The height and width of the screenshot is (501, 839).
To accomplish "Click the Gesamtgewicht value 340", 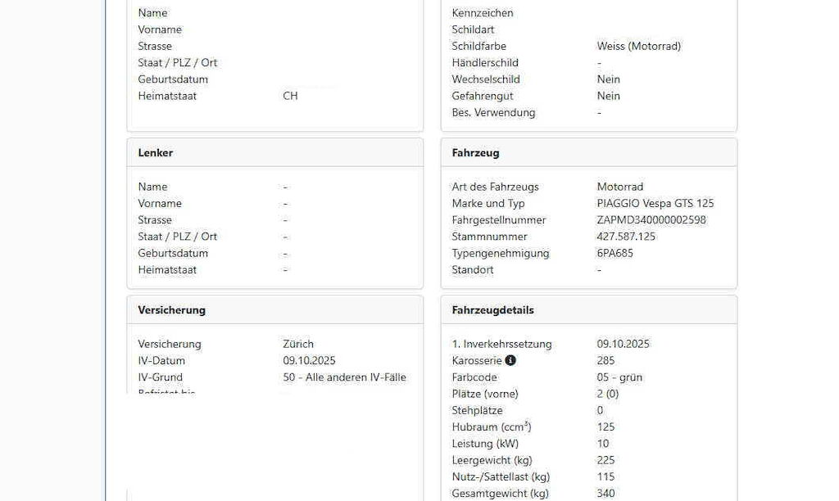I will pyautogui.click(x=606, y=494).
